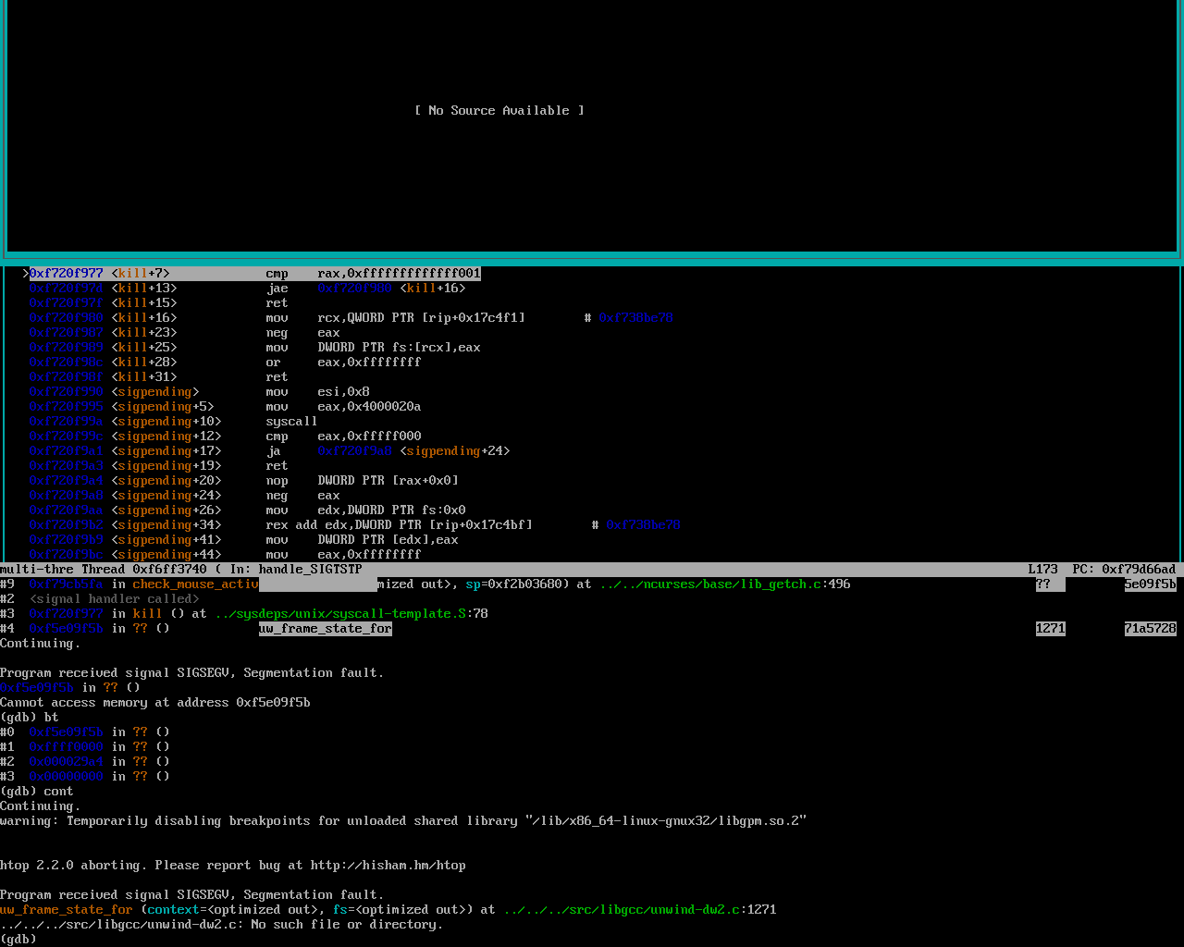
Task: Click the htop bug report URL
Action: (388, 866)
